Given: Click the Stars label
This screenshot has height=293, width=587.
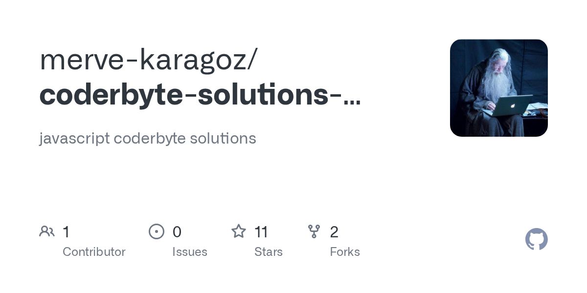Looking at the screenshot, I should 269,252.
